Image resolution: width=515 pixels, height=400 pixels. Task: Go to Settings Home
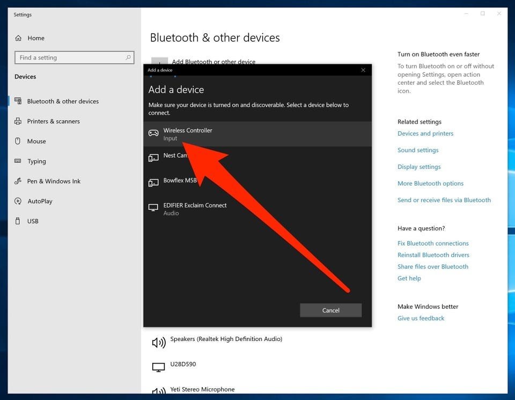(36, 38)
